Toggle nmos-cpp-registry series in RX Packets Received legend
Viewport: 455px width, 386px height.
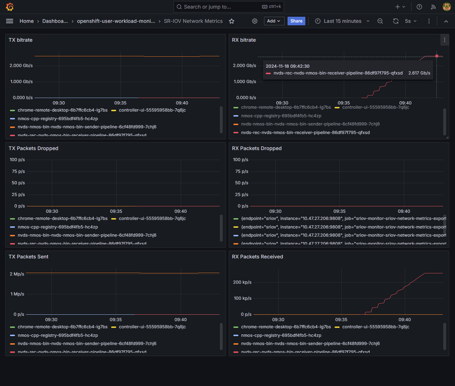(281, 335)
